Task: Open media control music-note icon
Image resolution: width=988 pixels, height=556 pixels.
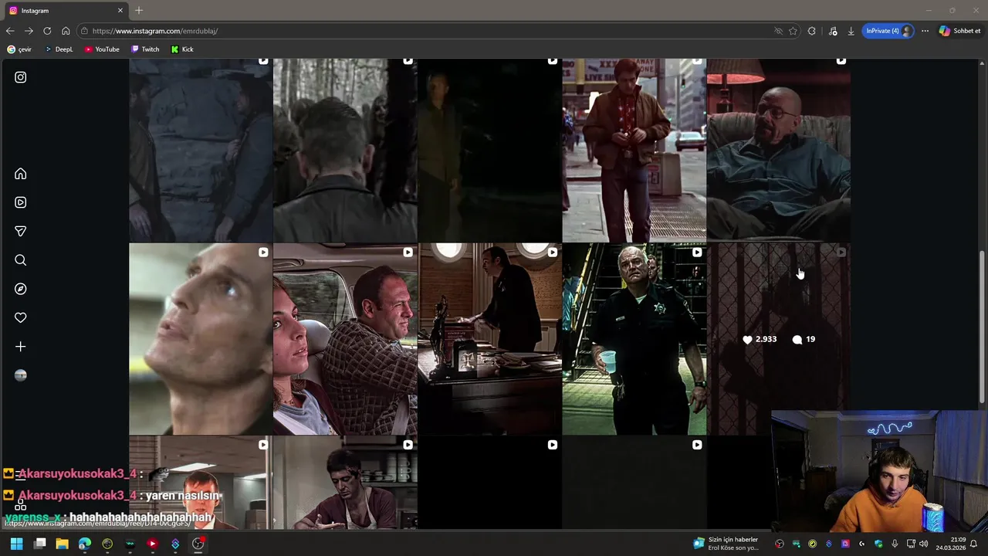Action: pyautogui.click(x=833, y=31)
